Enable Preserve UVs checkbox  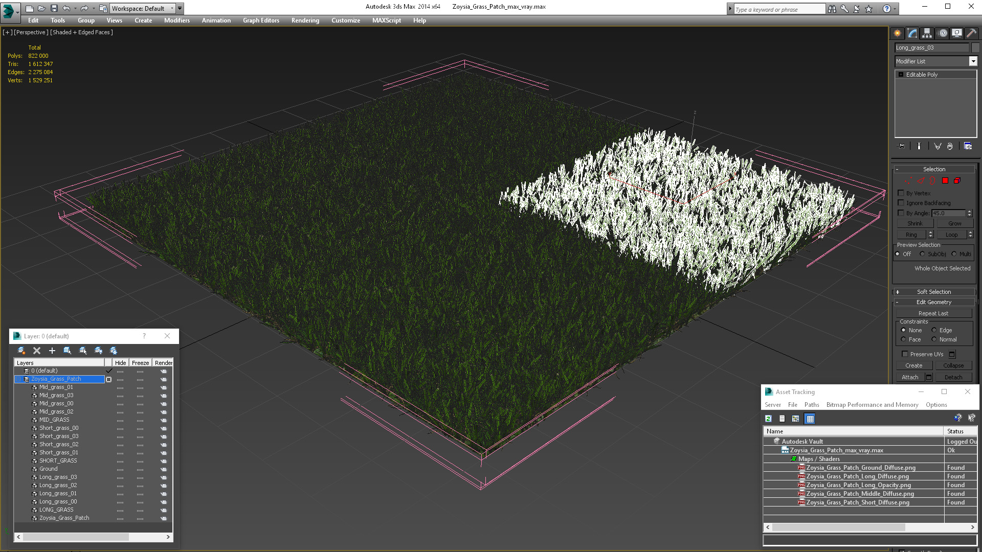pos(905,354)
